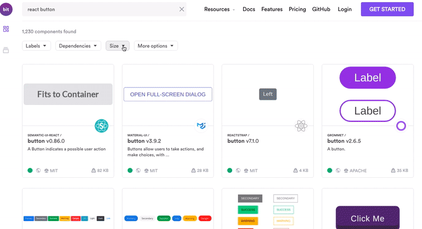The height and width of the screenshot is (229, 422).
Task: Click the 28 KB size weight icon
Action: coord(194,170)
